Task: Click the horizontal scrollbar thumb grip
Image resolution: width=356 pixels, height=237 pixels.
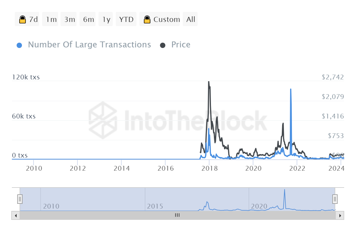Action: point(177,215)
